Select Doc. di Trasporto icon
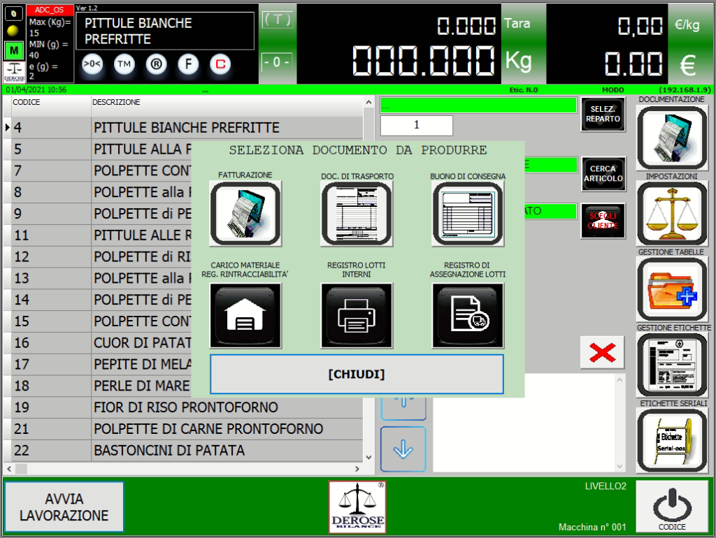This screenshot has width=716, height=538. (x=357, y=213)
